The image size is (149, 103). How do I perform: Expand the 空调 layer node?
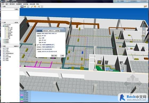(2, 48)
